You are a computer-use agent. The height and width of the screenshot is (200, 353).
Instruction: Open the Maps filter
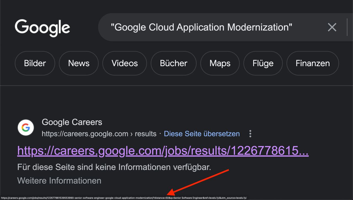(x=220, y=63)
